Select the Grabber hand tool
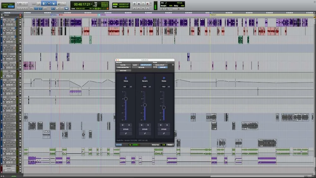The image size is (316, 178). pyautogui.click(x=54, y=3)
